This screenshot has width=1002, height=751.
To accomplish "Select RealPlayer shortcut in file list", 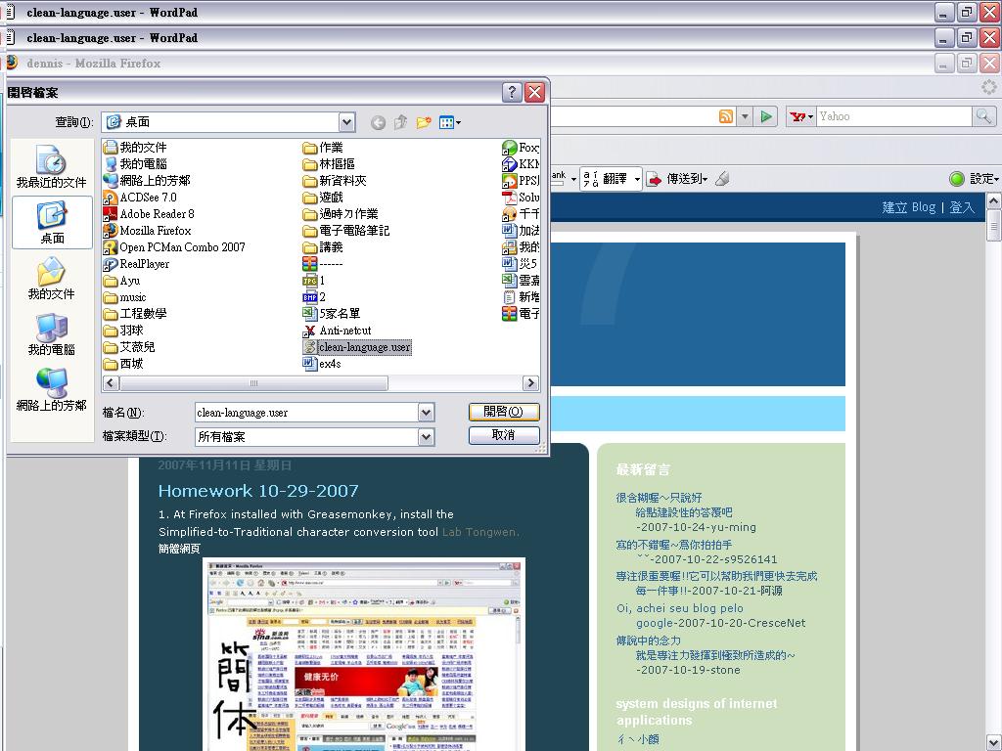I will pyautogui.click(x=136, y=264).
